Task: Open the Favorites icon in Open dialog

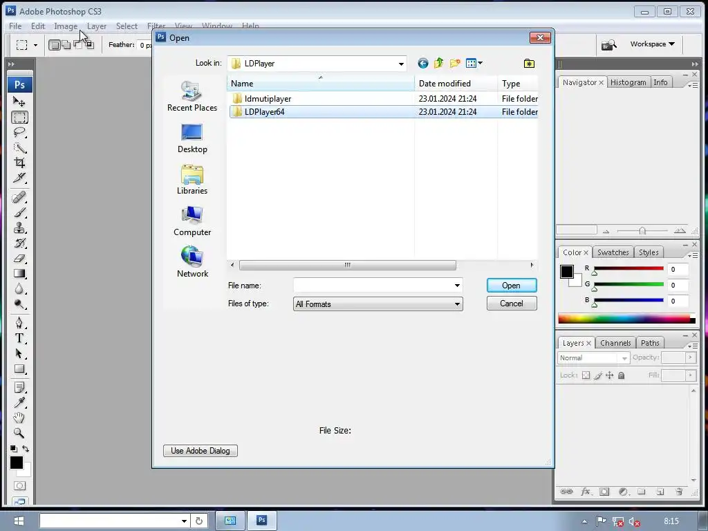Action: [529, 63]
